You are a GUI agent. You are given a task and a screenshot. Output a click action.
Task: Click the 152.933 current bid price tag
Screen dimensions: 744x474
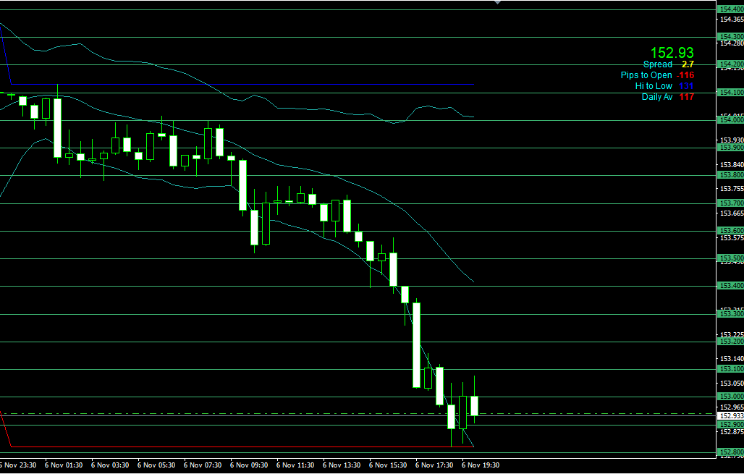730,416
